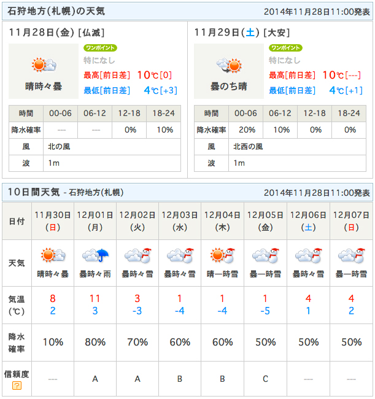Click reliability rating C for 12月05日

click(x=265, y=379)
